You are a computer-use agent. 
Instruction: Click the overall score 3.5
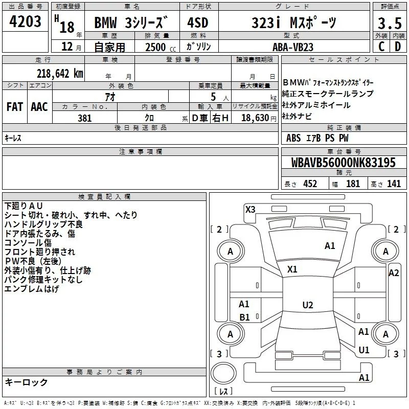390,23
